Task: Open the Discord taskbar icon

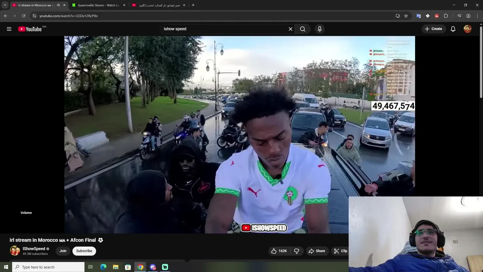Action: pyautogui.click(x=153, y=267)
